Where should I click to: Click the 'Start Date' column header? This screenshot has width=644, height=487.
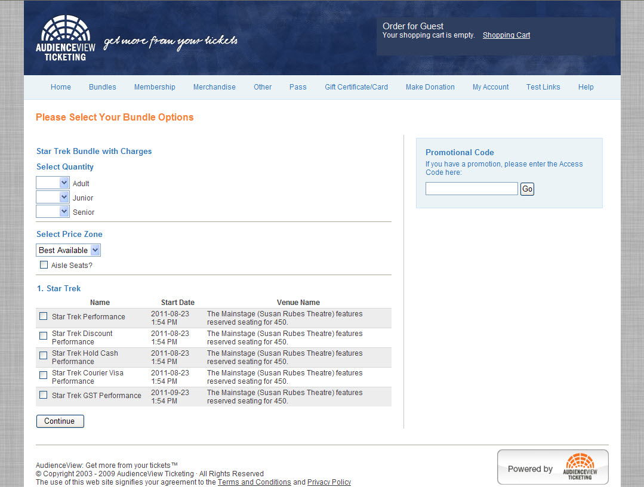178,303
